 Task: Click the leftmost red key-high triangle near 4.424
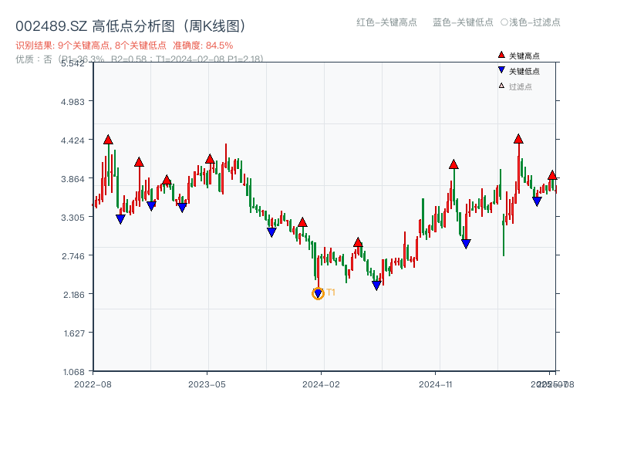pos(108,140)
